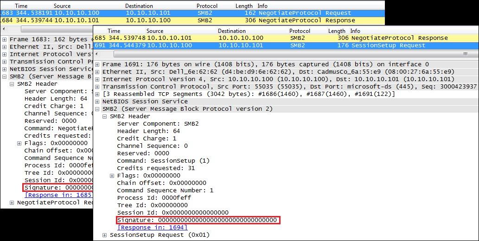
Task: Select Channel Sequence: 0 in front window
Action: (152, 146)
